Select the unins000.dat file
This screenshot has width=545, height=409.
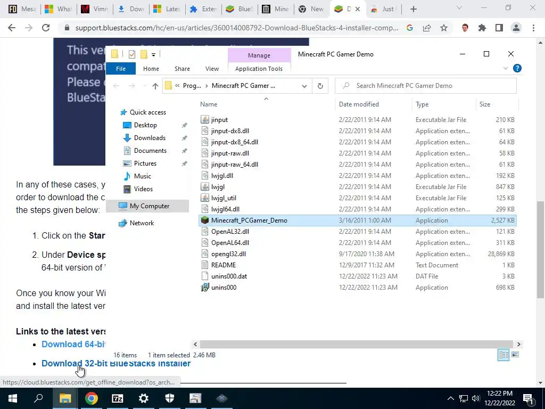tap(229, 276)
